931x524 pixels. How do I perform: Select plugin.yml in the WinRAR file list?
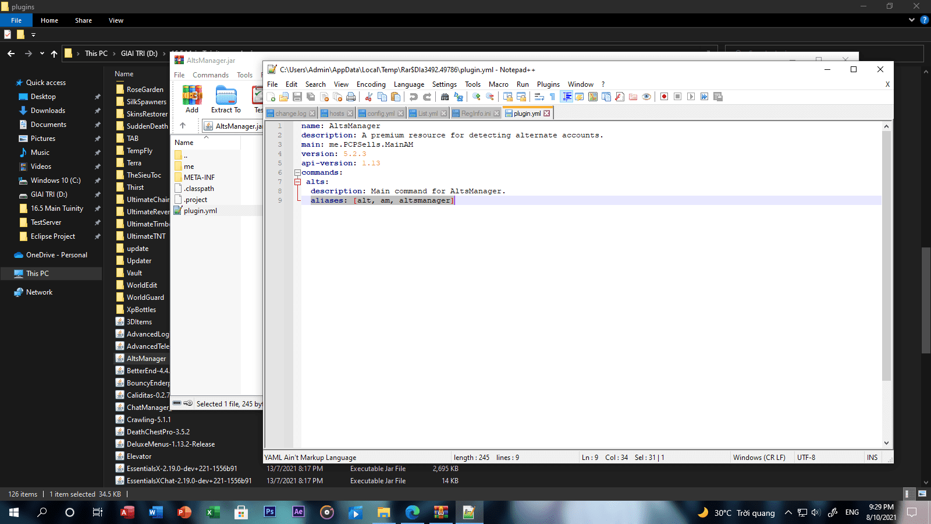pos(200,211)
